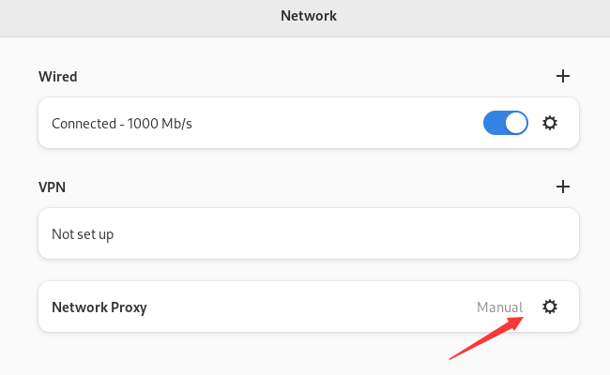Open Network Proxy gear settings
Screen dimensions: 610x375
[x=550, y=307]
